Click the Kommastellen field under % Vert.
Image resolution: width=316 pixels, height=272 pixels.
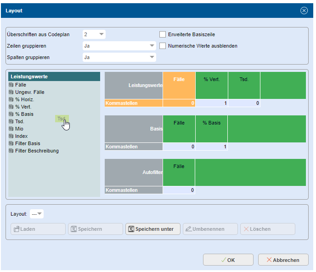212,103
